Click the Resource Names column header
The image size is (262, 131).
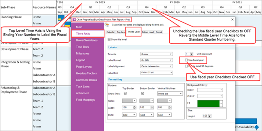[44, 7]
